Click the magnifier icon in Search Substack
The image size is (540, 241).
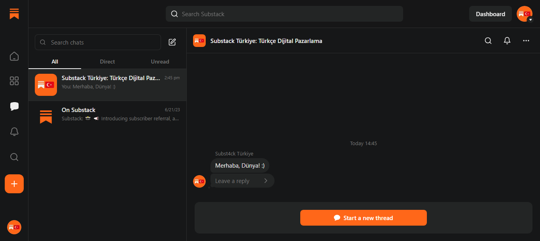174,14
